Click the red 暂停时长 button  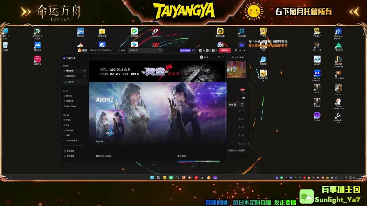pyautogui.click(x=225, y=50)
